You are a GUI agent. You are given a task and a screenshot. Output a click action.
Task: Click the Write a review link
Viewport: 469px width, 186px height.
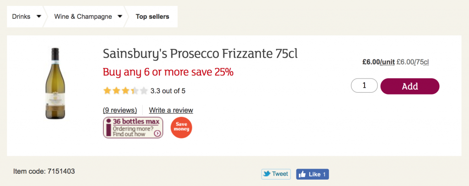pyautogui.click(x=171, y=110)
